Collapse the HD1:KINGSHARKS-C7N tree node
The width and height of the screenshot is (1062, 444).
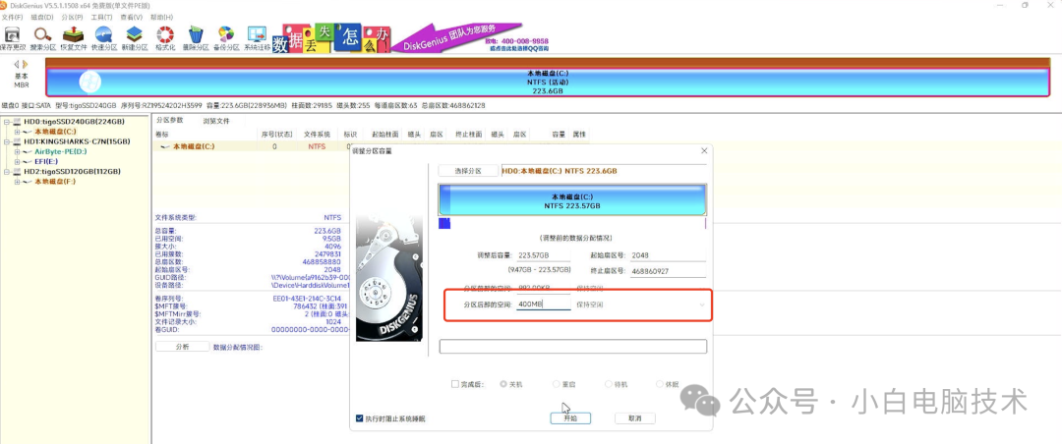click(6, 141)
